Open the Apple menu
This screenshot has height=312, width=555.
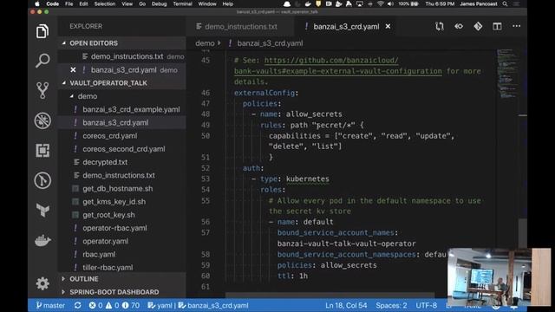point(37,3)
